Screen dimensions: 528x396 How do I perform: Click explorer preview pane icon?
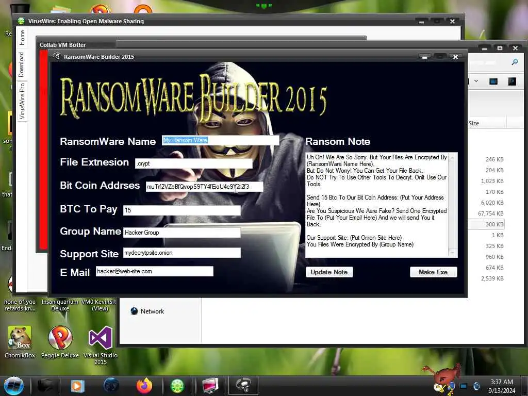tap(512, 81)
